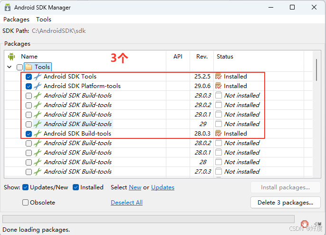Click the Status column header
Screen dimensions: 326x235
(x=225, y=57)
